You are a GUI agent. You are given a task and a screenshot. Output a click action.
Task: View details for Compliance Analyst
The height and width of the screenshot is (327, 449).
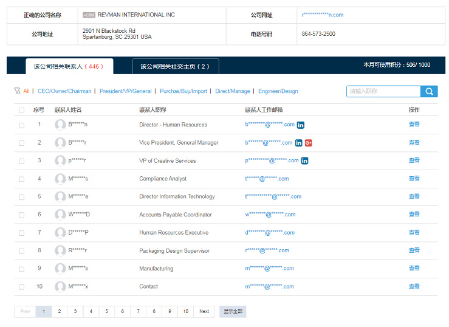click(414, 178)
